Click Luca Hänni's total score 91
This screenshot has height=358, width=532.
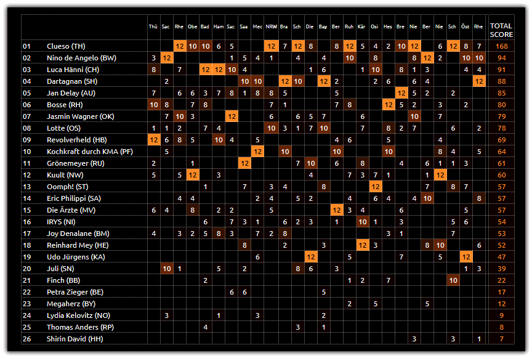(501, 70)
